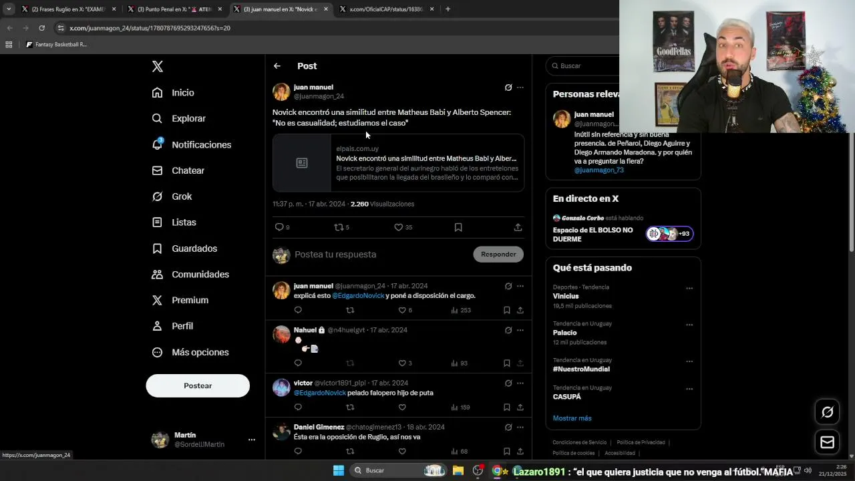Click the Responder button

click(498, 255)
